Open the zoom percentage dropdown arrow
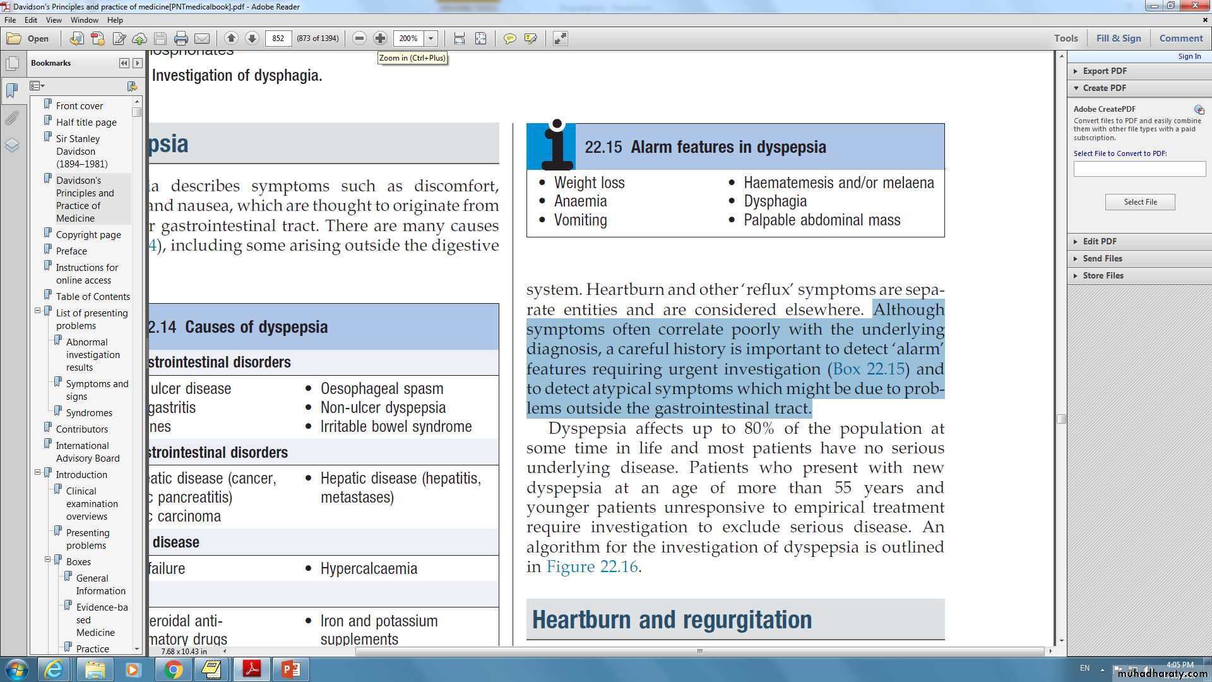 431,39
